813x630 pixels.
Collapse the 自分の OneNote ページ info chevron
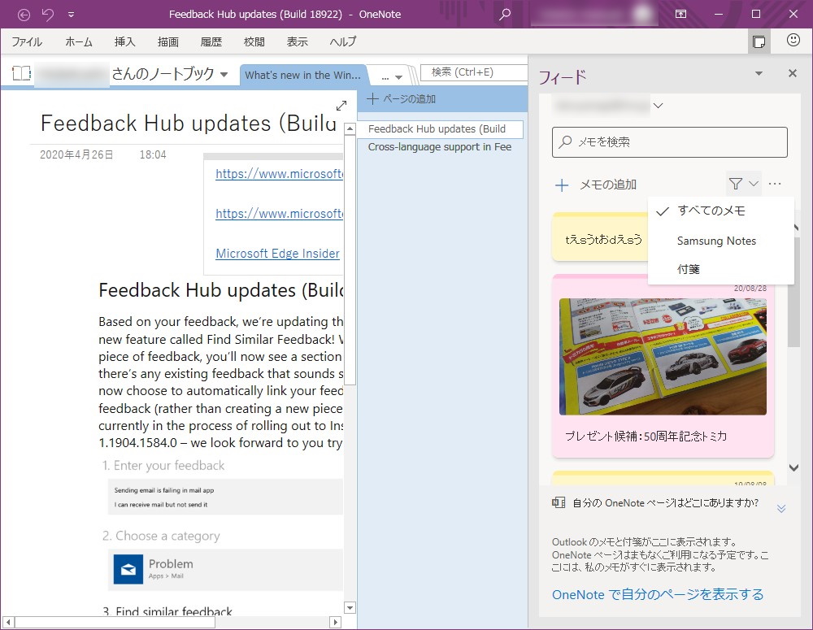point(781,508)
